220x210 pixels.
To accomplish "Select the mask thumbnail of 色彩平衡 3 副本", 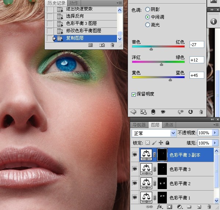I will [x=162, y=155].
